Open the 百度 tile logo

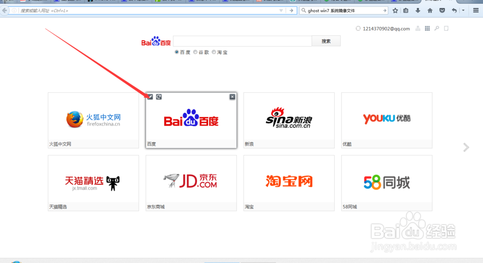point(191,118)
